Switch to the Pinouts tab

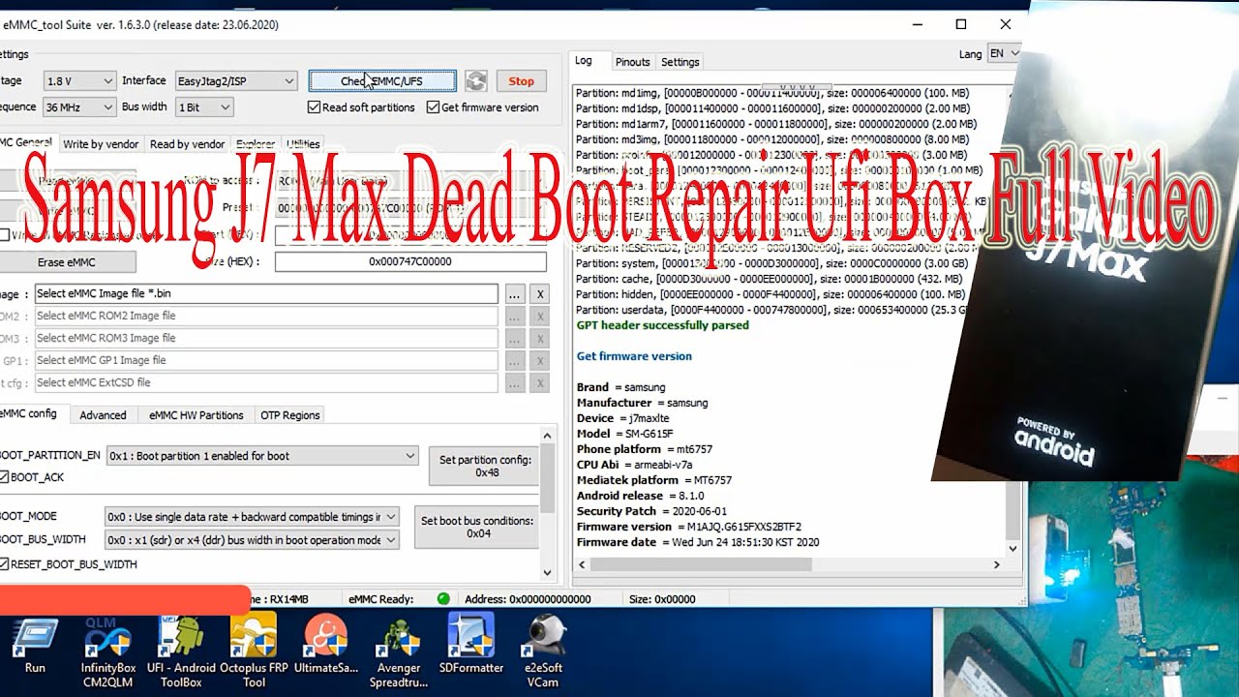632,62
